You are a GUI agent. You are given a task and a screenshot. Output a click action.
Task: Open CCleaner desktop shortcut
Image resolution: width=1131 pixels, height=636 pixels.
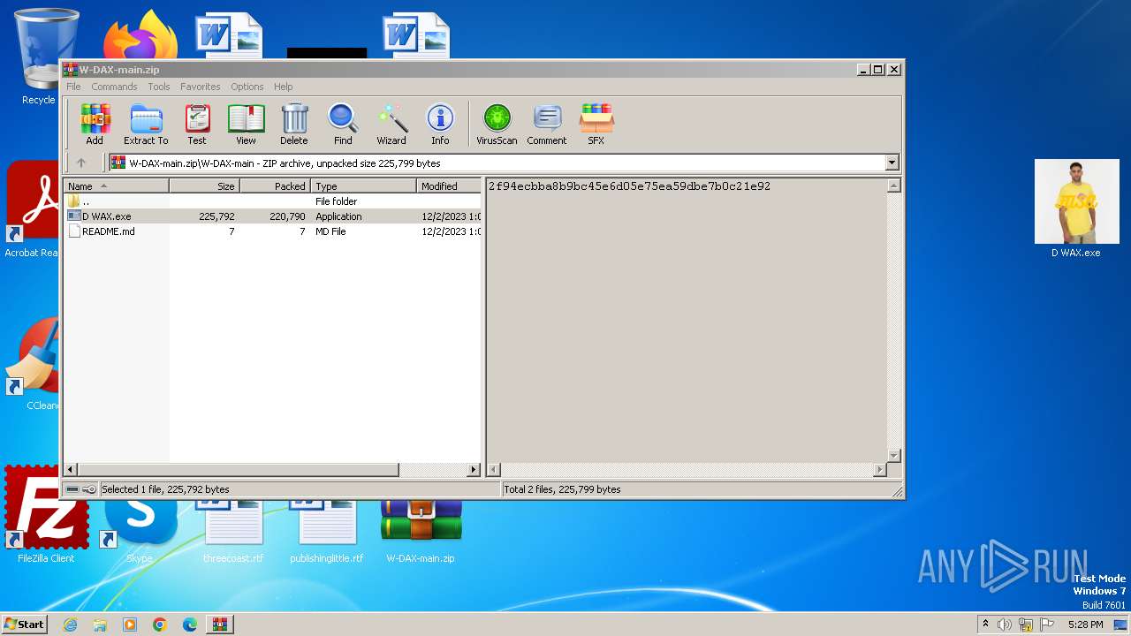coord(34,362)
